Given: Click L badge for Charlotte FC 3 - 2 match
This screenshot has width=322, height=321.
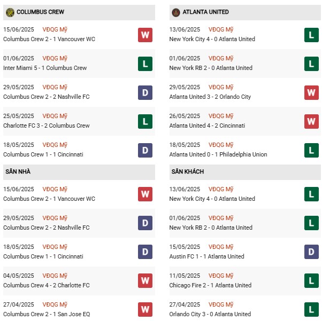Looking at the screenshot, I should [x=145, y=122].
